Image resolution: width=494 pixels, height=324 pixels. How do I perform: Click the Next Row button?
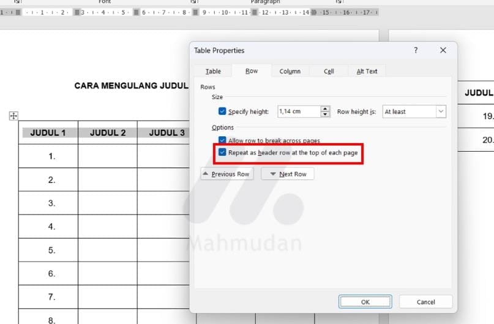(x=288, y=174)
